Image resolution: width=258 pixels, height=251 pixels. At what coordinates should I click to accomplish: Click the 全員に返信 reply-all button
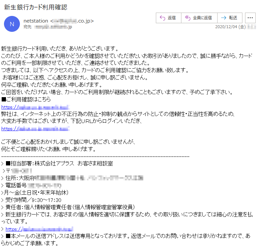tap(199, 18)
